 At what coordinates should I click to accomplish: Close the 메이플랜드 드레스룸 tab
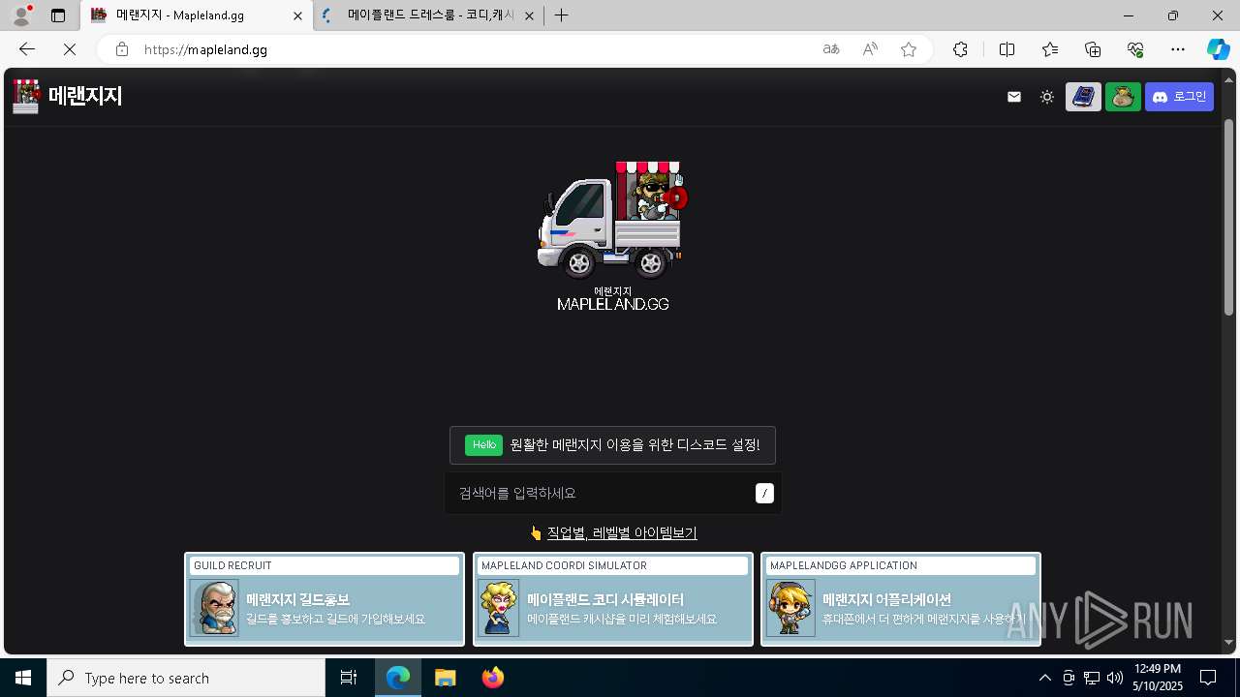[529, 15]
